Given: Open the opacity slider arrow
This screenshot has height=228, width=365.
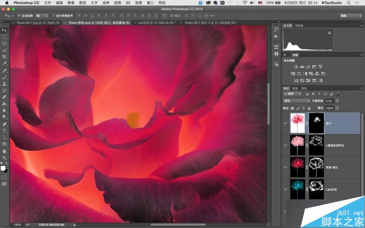Looking at the screenshot, I should [x=337, y=101].
